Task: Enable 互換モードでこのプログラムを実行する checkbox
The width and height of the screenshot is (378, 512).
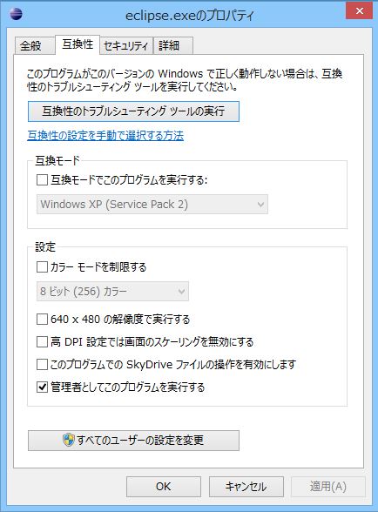Action: (42, 179)
